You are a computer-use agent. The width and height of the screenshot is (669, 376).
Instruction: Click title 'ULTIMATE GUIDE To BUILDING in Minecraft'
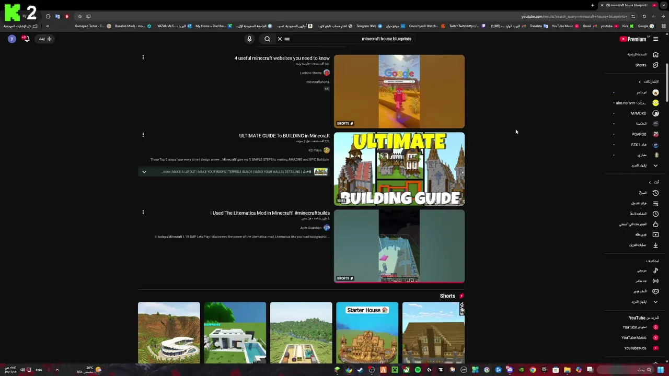pos(284,136)
